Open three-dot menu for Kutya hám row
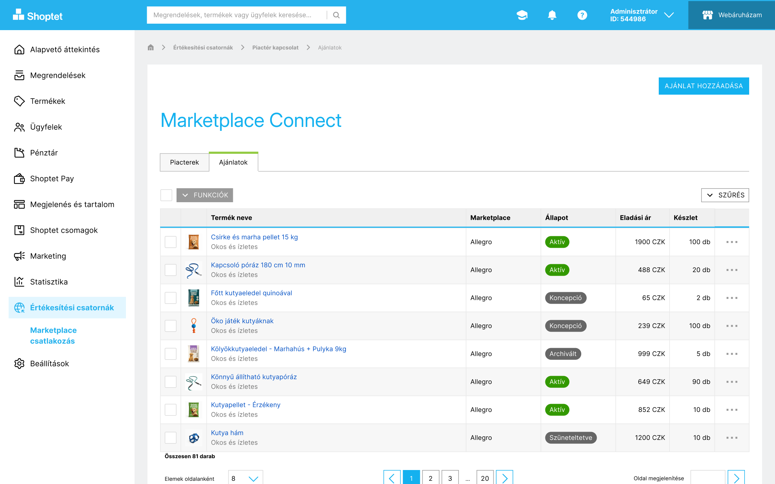The image size is (775, 484). coord(732,438)
